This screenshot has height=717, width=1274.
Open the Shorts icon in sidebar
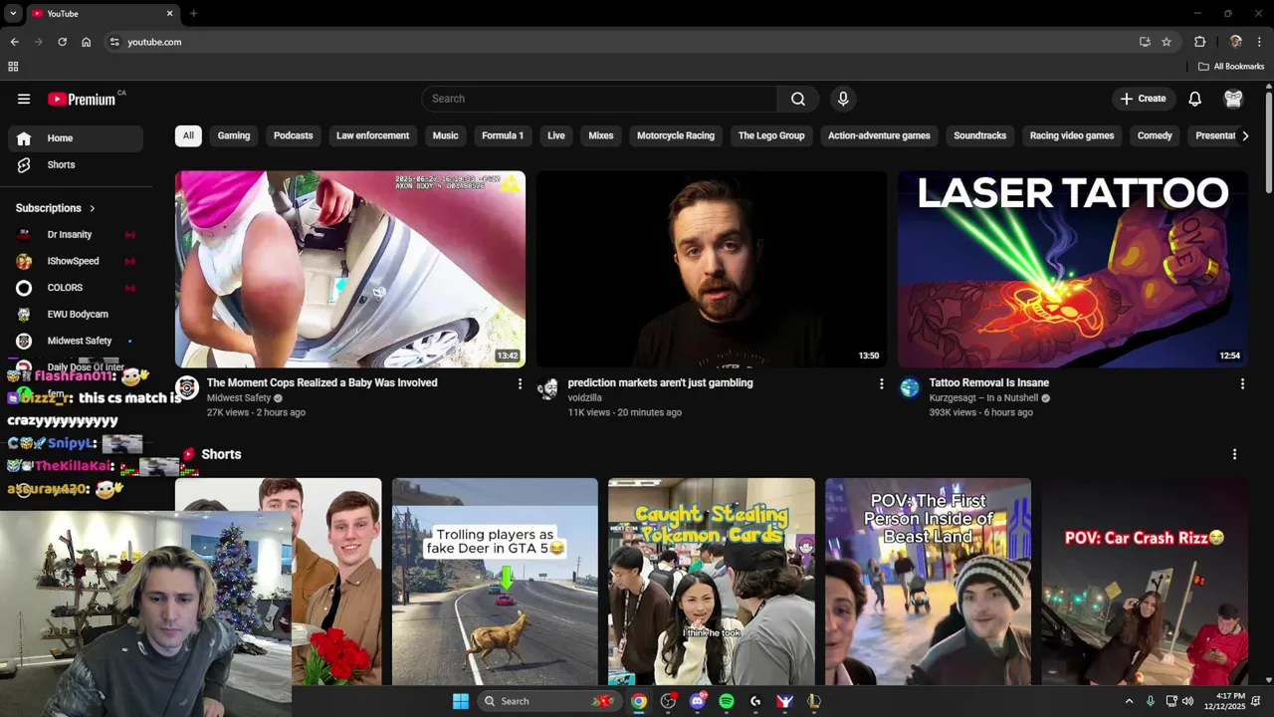24,164
